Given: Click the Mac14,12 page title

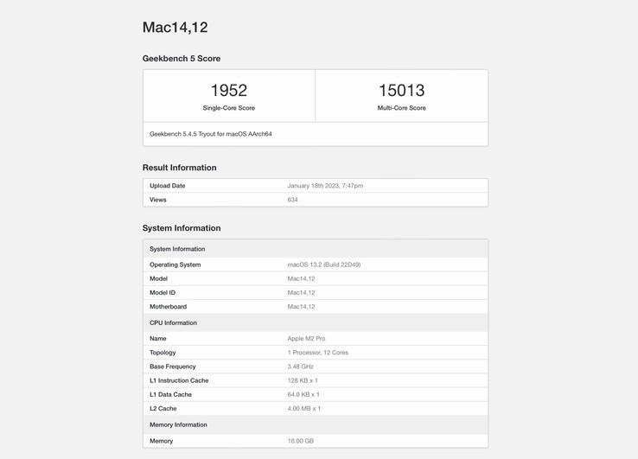Looking at the screenshot, I should coord(175,28).
